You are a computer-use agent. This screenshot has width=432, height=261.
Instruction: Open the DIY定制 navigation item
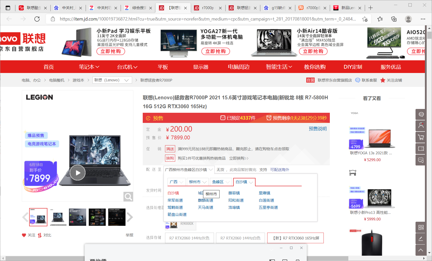(353, 67)
